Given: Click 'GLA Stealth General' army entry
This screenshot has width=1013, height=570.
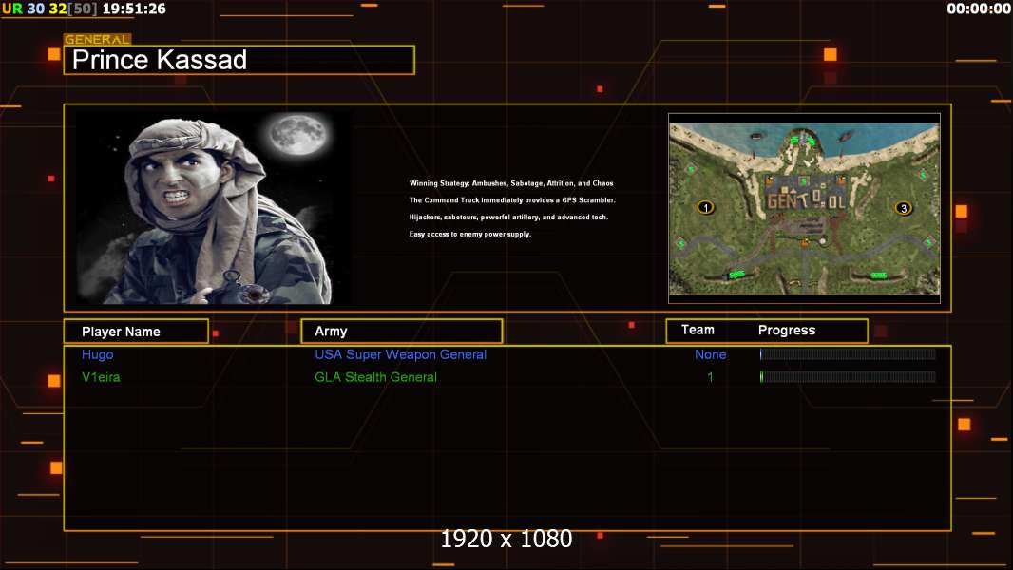Looking at the screenshot, I should tap(376, 377).
